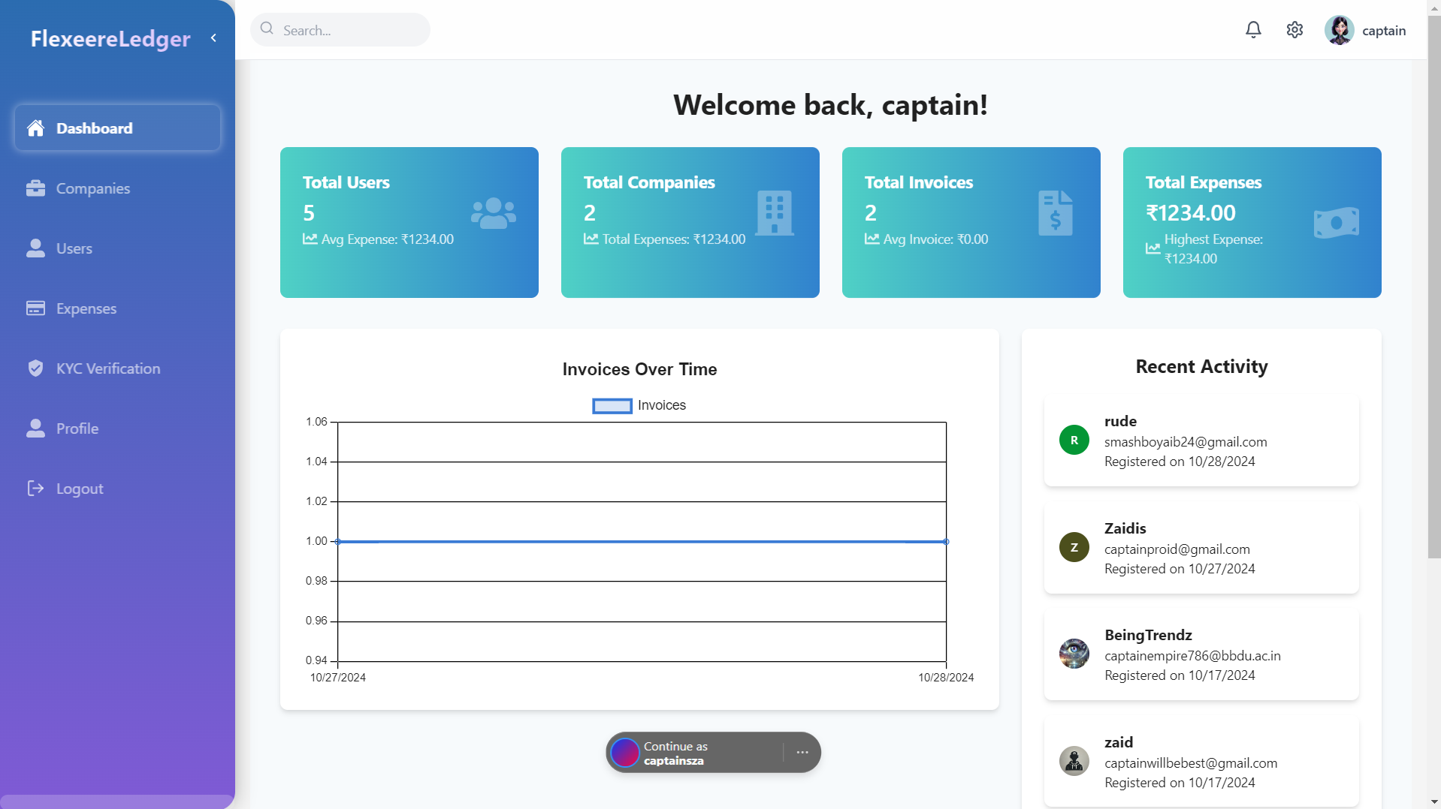
Task: Collapse the sidebar with the chevron arrow
Action: (213, 38)
